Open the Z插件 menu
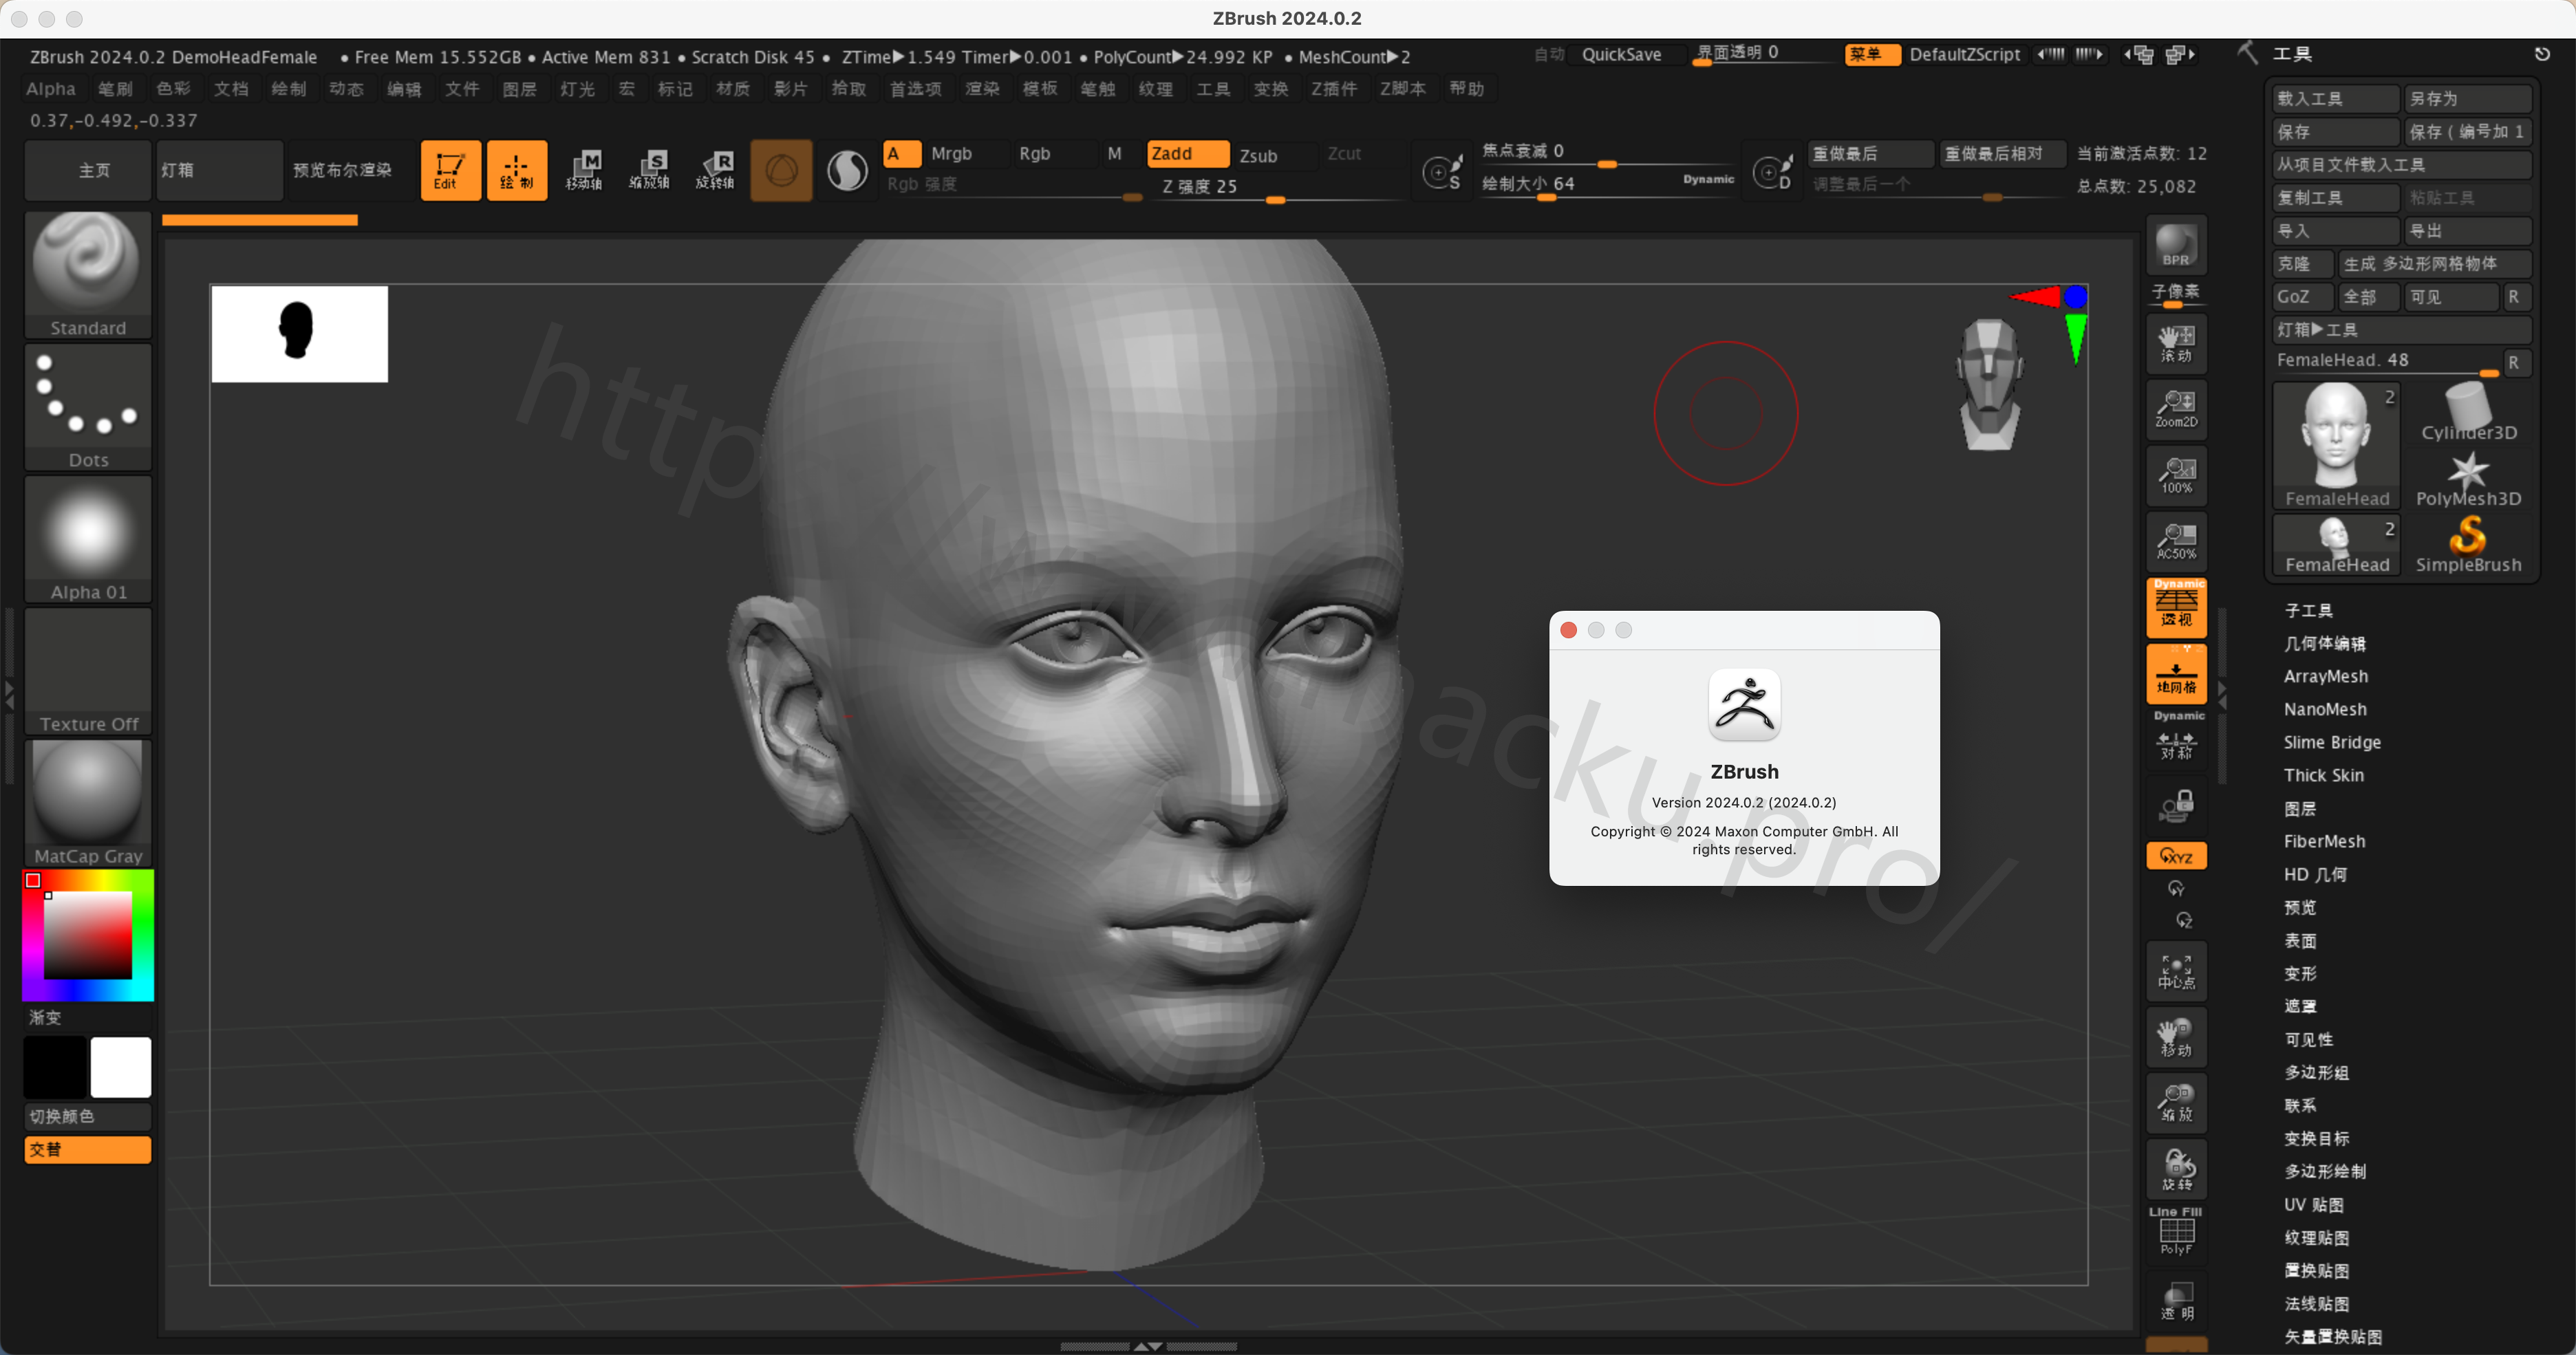 1333,89
